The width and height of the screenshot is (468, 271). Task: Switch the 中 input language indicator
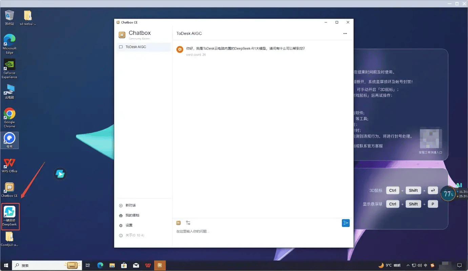coord(426,265)
